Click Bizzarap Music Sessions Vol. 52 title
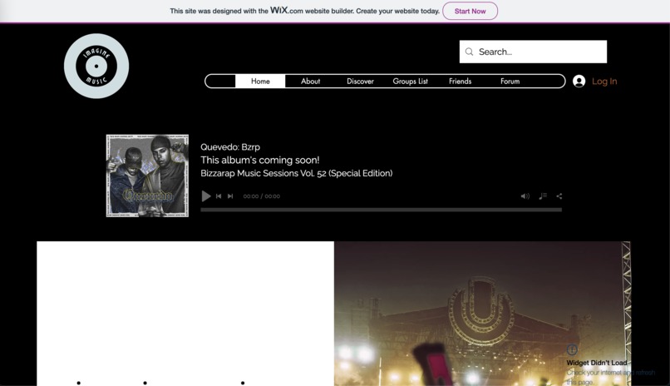Image resolution: width=670 pixels, height=386 pixels. (297, 173)
